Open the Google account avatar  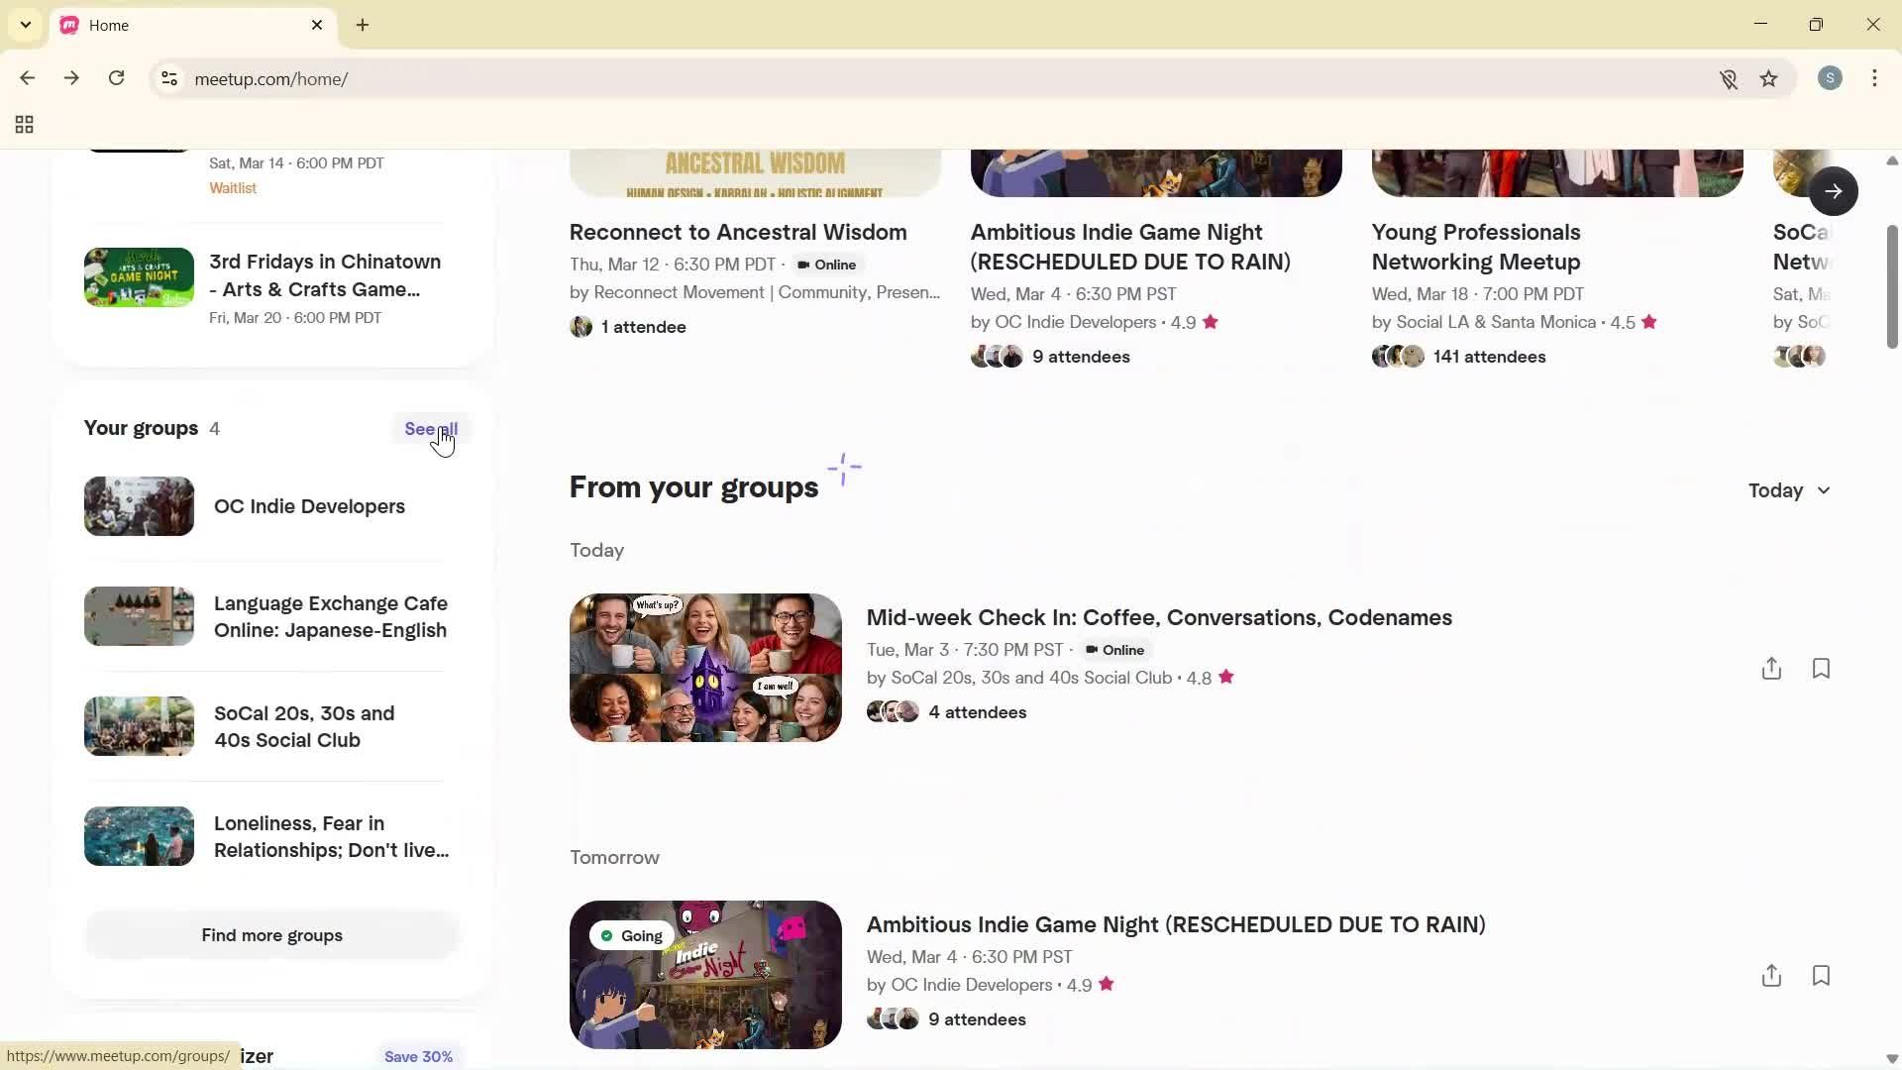pos(1830,77)
